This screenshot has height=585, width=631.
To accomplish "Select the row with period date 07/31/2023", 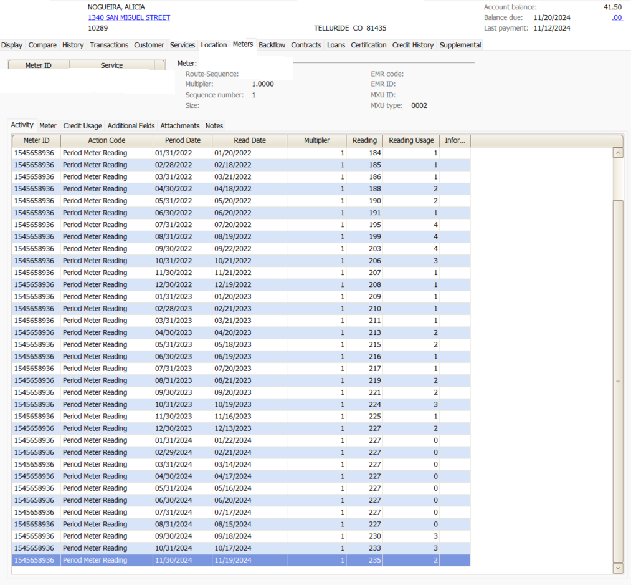I will pyautogui.click(x=241, y=368).
